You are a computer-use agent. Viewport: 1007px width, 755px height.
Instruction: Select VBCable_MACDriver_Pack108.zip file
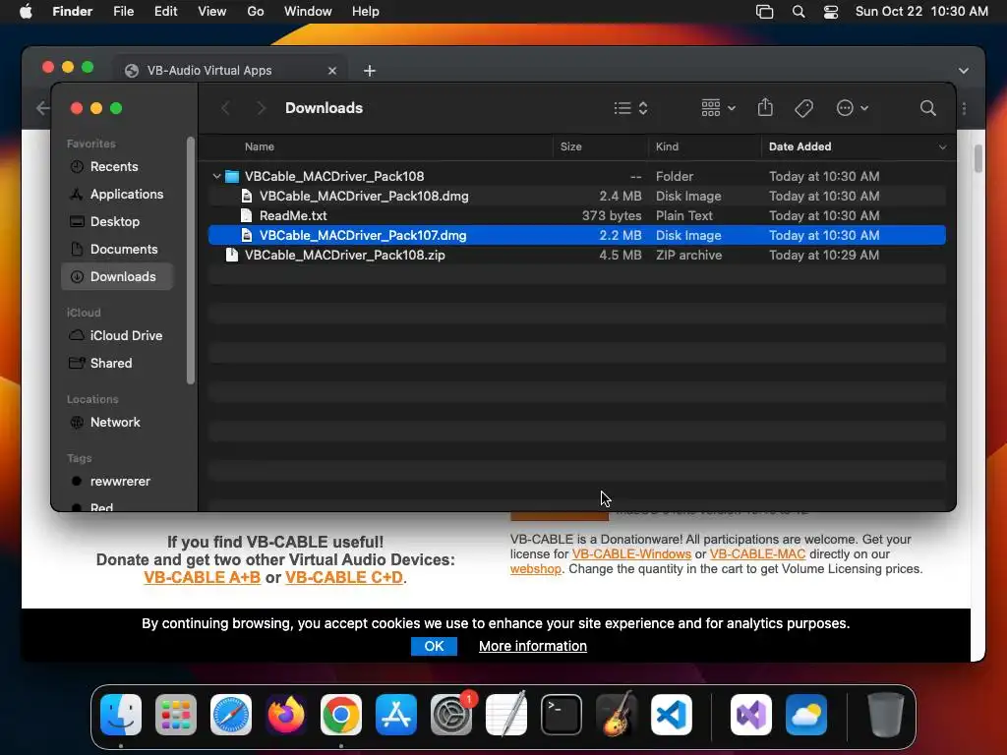[576, 255]
